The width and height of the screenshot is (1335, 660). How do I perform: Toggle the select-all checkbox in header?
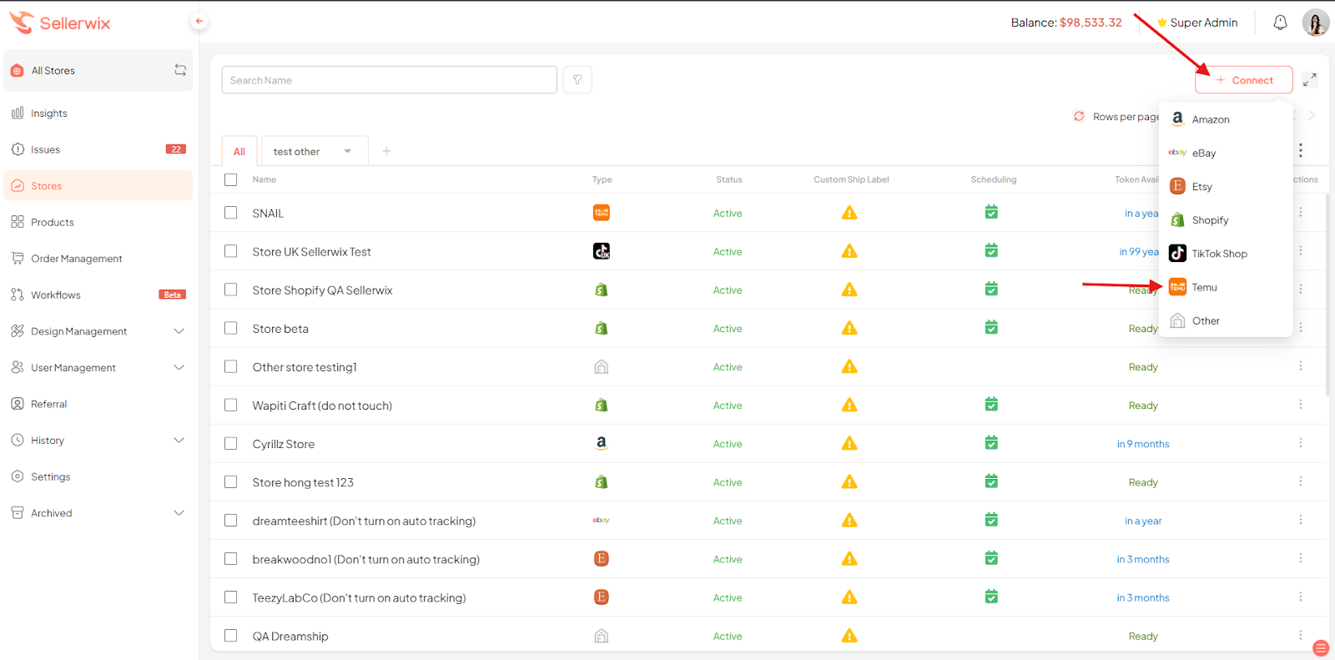coord(231,179)
